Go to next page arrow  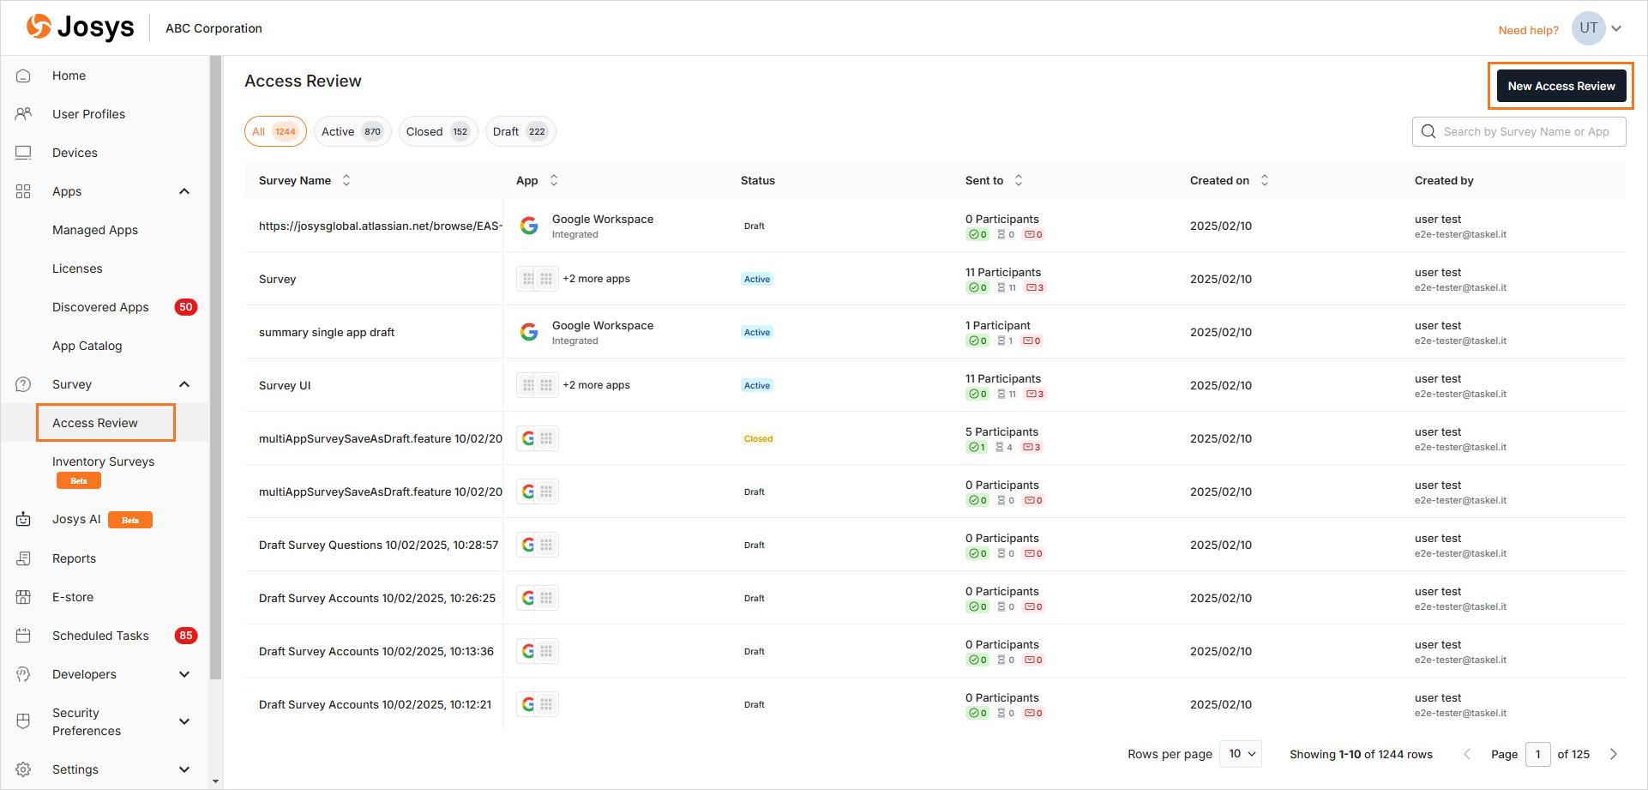pyautogui.click(x=1614, y=754)
